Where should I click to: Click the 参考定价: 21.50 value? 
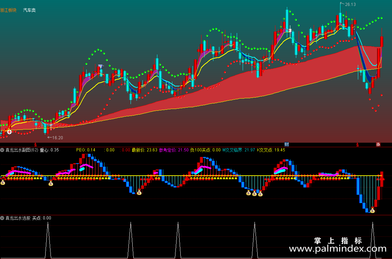(174, 150)
